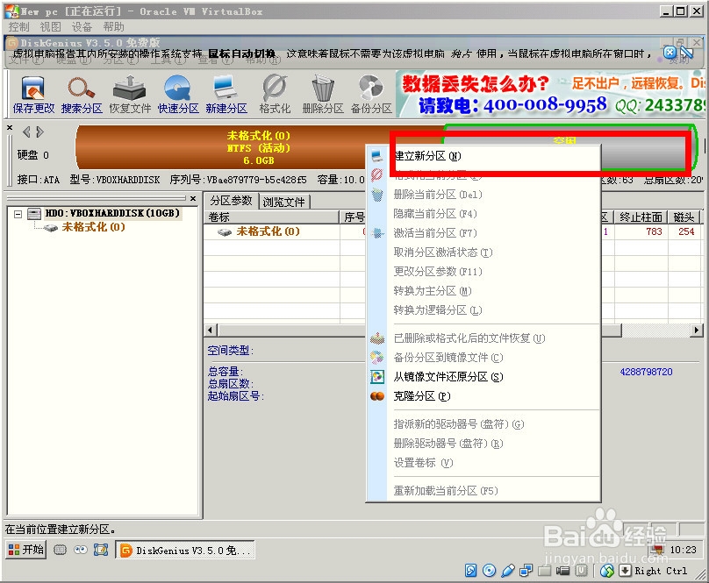The width and height of the screenshot is (709, 583).
Task: Choose 已删除或格式化后的文件恢复(U) menu entry
Action: point(483,338)
